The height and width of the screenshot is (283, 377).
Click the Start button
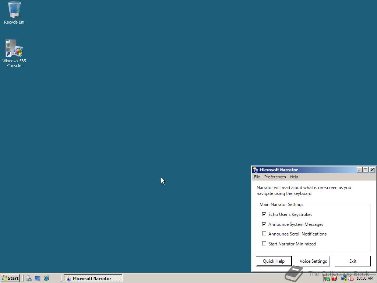10,278
